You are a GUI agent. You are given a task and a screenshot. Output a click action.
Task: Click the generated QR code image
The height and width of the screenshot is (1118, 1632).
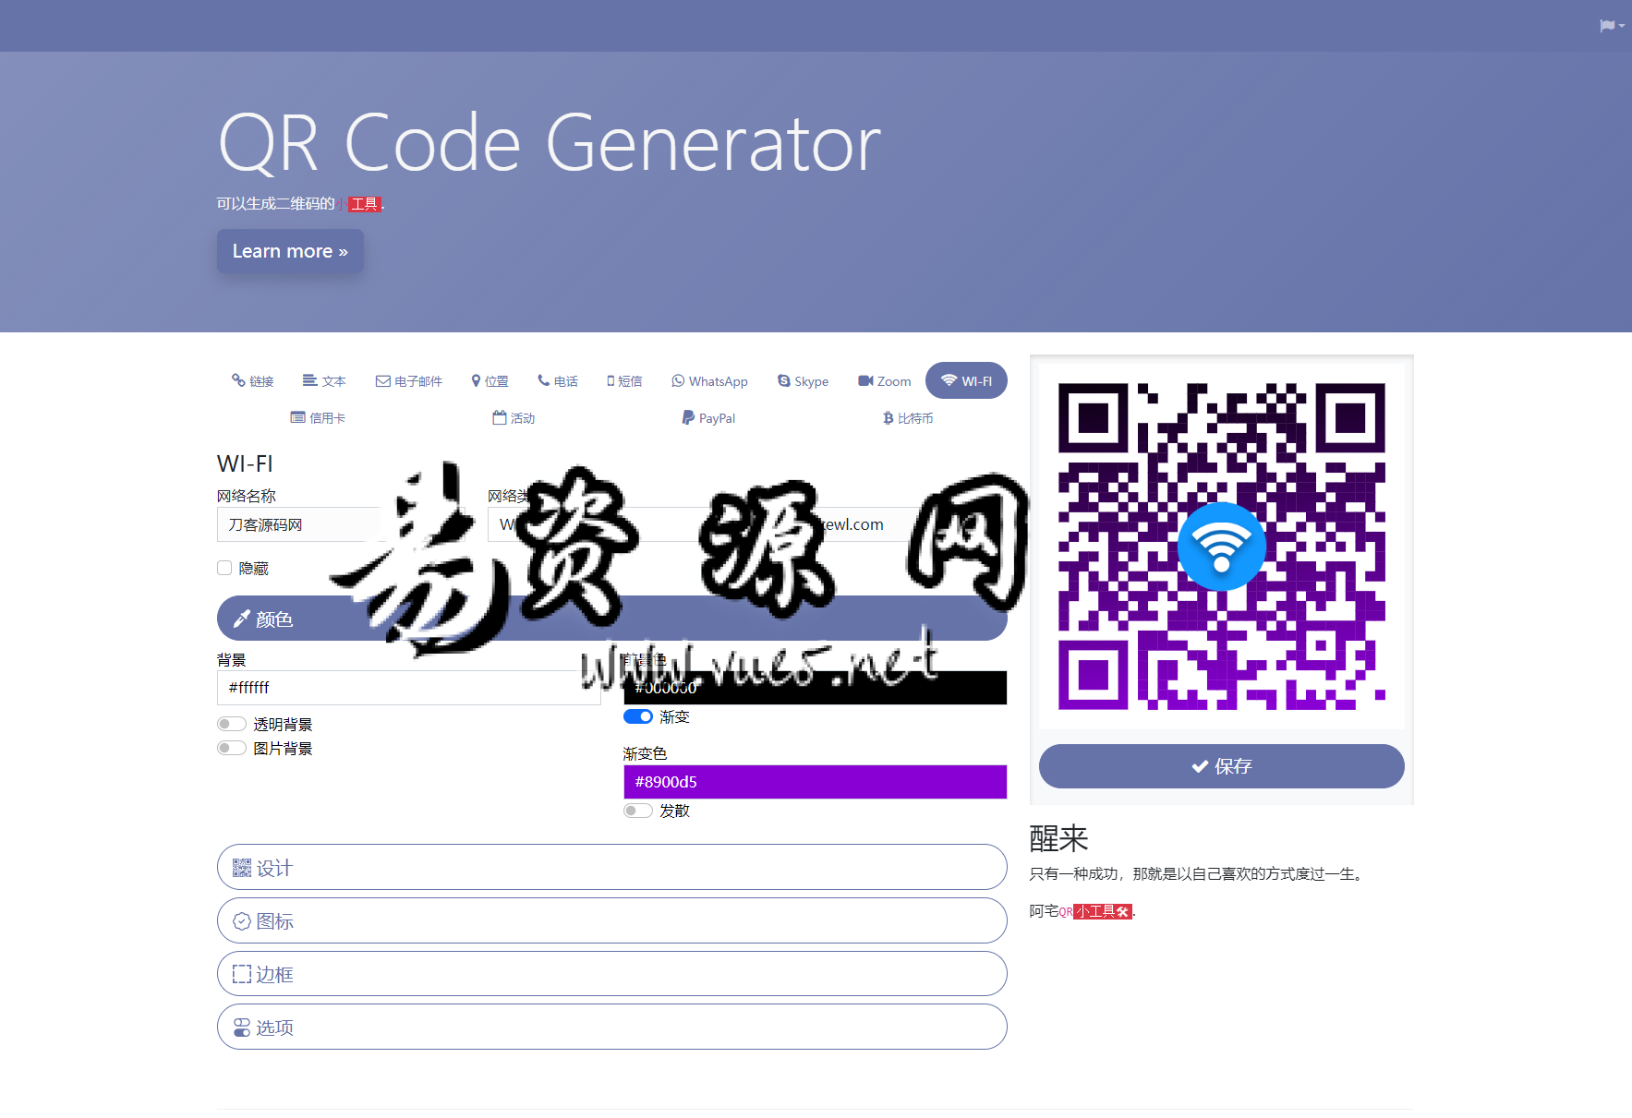tap(1222, 547)
